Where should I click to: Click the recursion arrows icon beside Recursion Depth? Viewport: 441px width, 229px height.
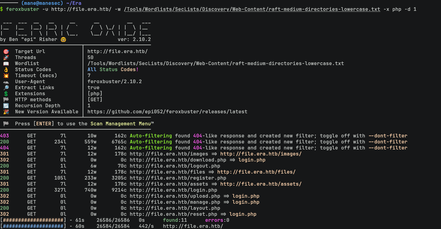coord(6,106)
